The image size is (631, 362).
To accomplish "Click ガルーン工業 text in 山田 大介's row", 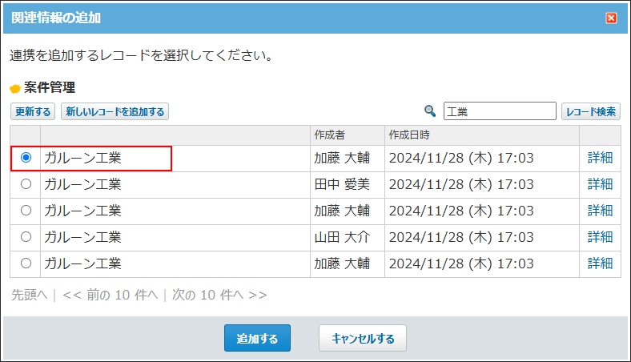I will pyautogui.click(x=83, y=237).
